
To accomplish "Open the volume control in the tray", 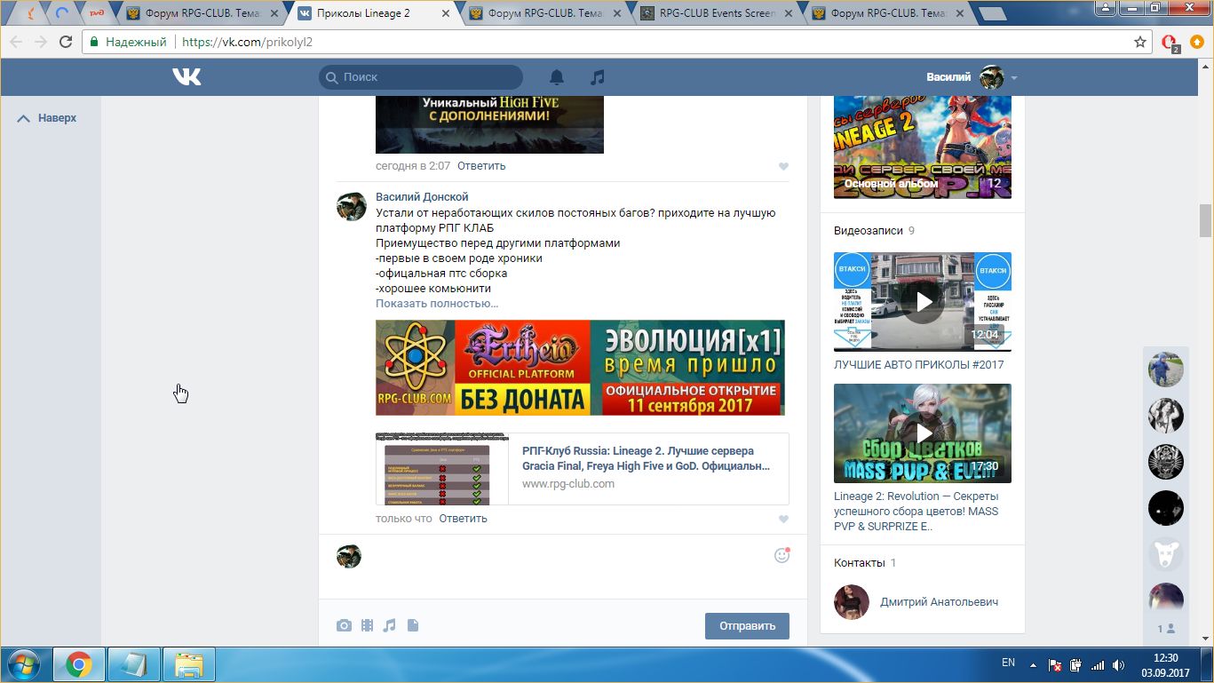I will (x=1119, y=664).
